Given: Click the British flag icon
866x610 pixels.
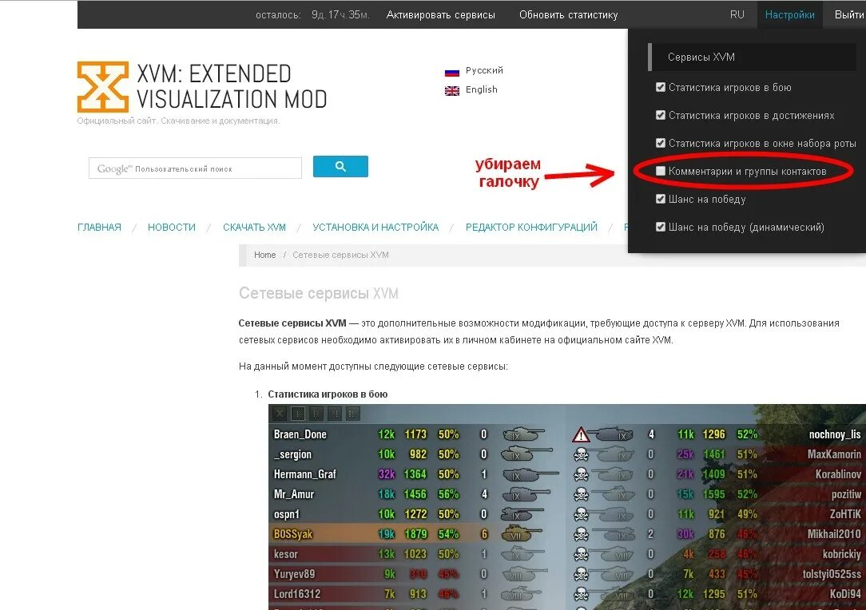Looking at the screenshot, I should pyautogui.click(x=452, y=91).
